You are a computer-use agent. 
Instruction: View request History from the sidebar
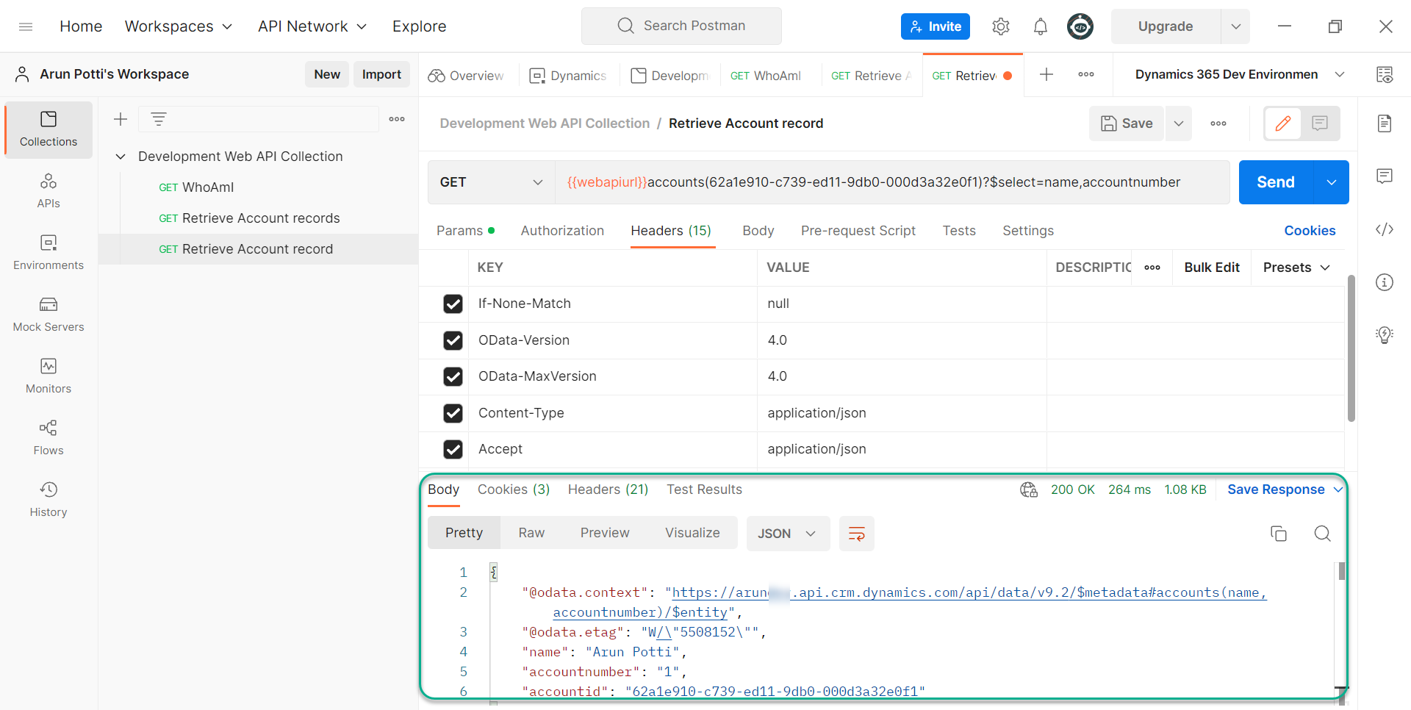click(x=48, y=499)
